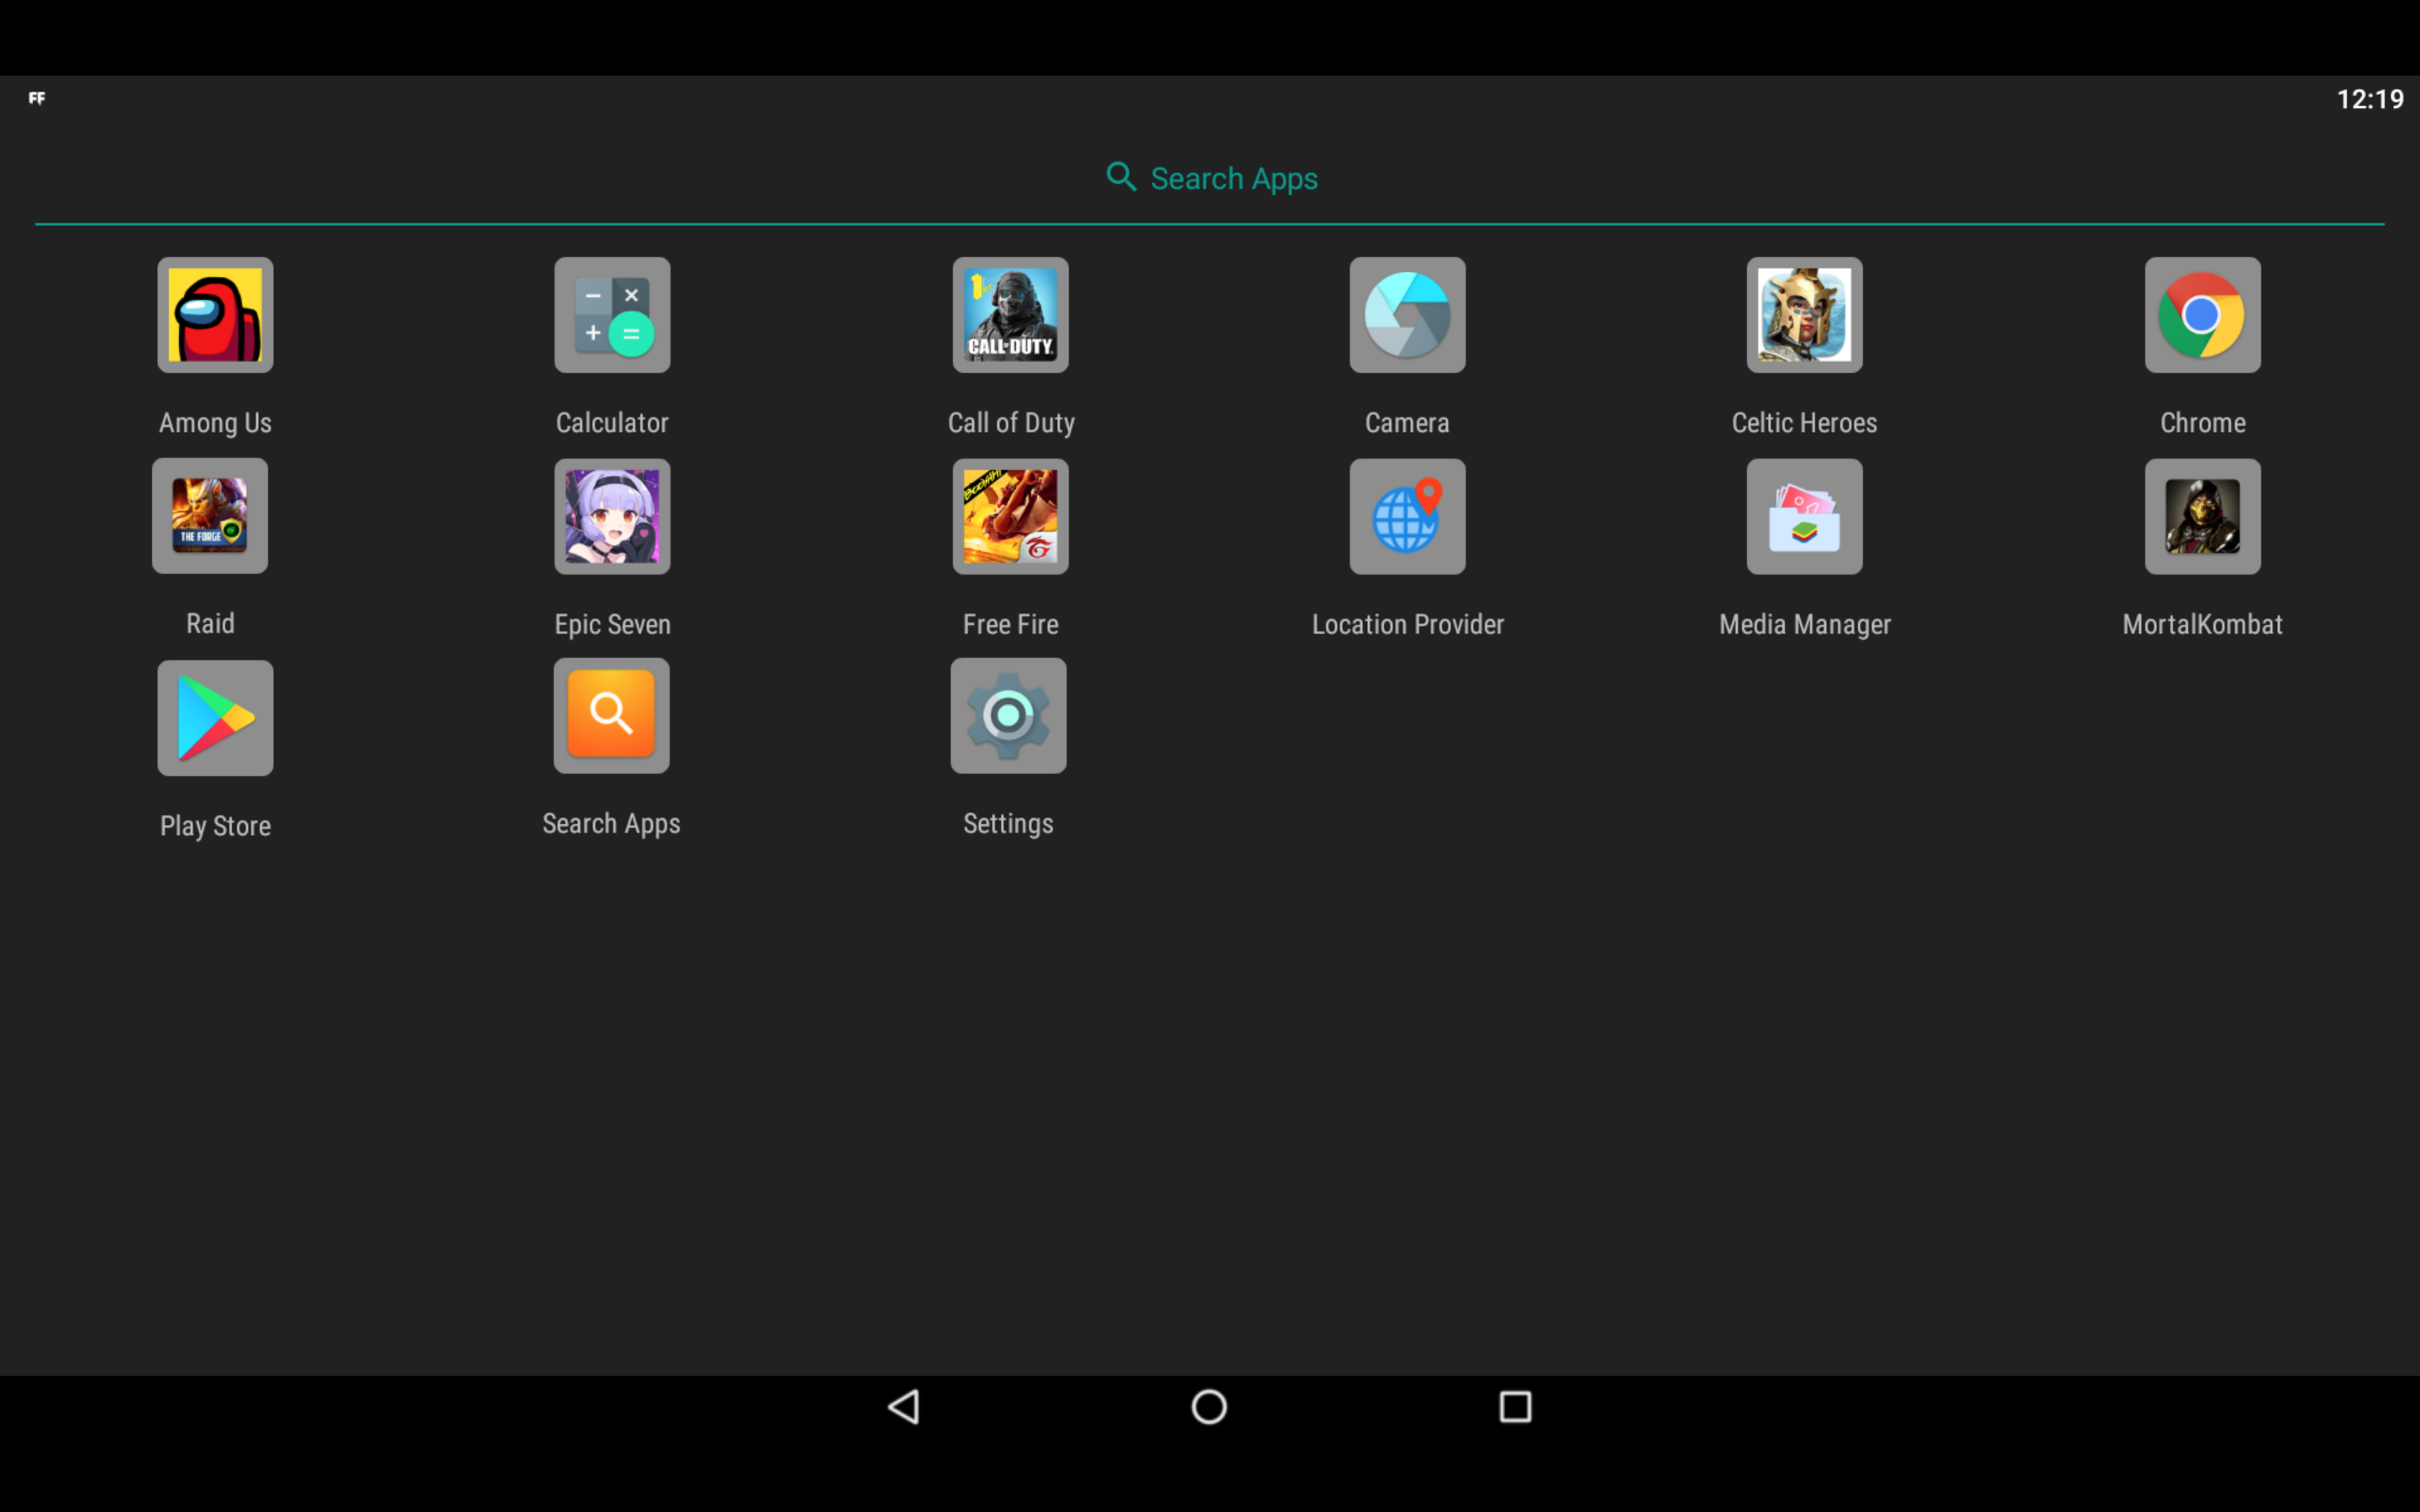
Task: Launch the Media Manager icon
Action: pos(1804,516)
